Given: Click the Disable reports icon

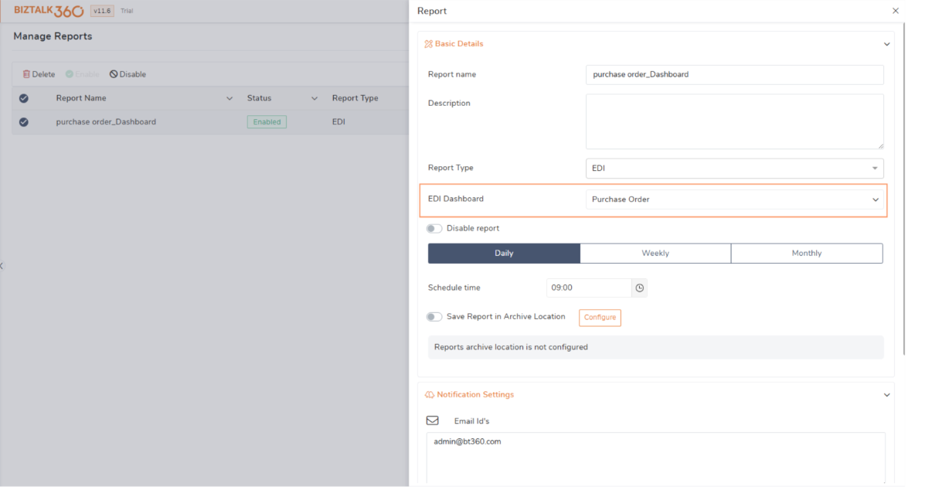Looking at the screenshot, I should click(114, 74).
